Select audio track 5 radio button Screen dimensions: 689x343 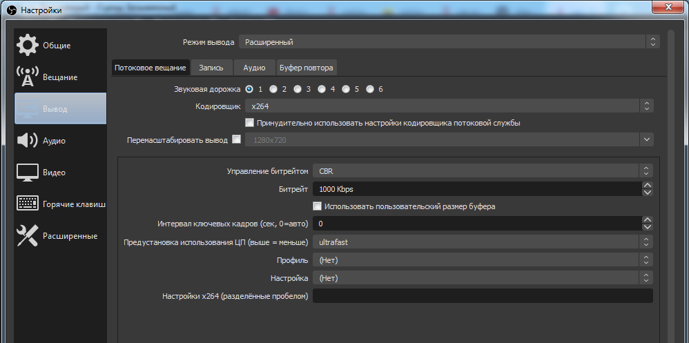coord(346,89)
